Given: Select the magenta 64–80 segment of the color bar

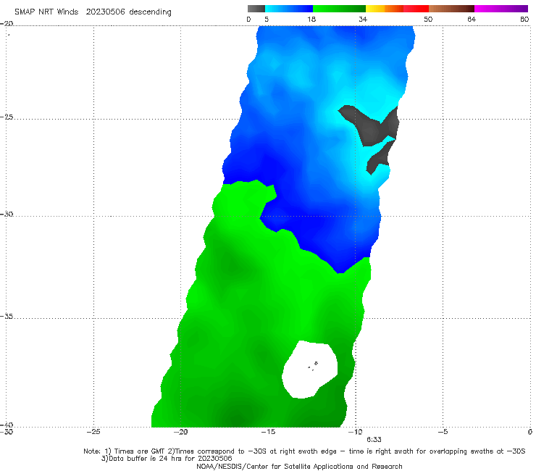Looking at the screenshot, I should tap(501, 9).
